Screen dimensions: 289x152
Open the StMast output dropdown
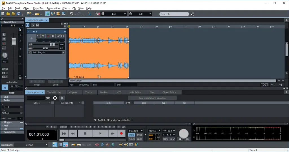point(12,113)
